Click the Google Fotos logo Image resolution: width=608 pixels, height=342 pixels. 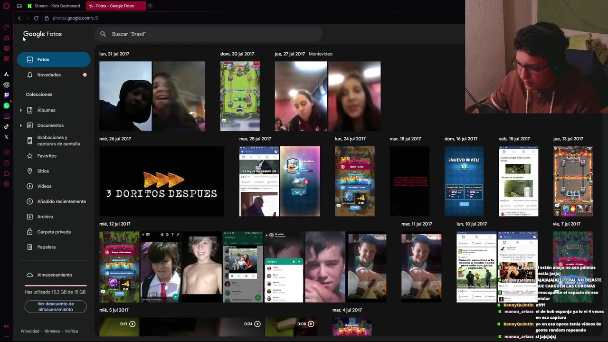42,34
